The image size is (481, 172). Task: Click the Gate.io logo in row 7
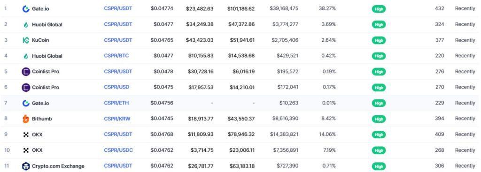click(x=26, y=103)
